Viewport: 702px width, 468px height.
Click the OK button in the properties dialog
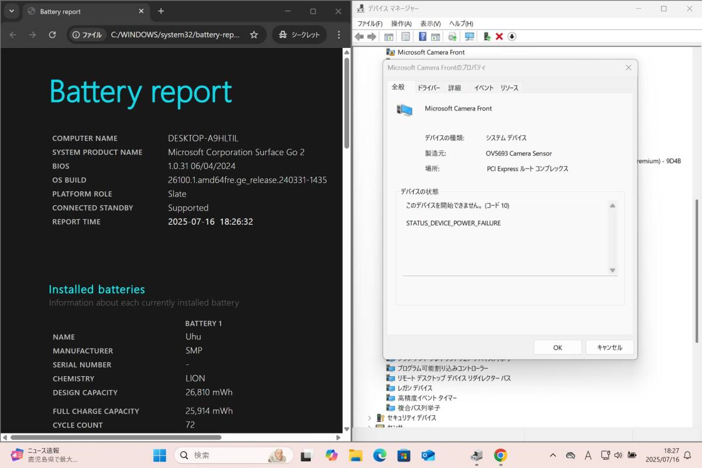coord(558,347)
